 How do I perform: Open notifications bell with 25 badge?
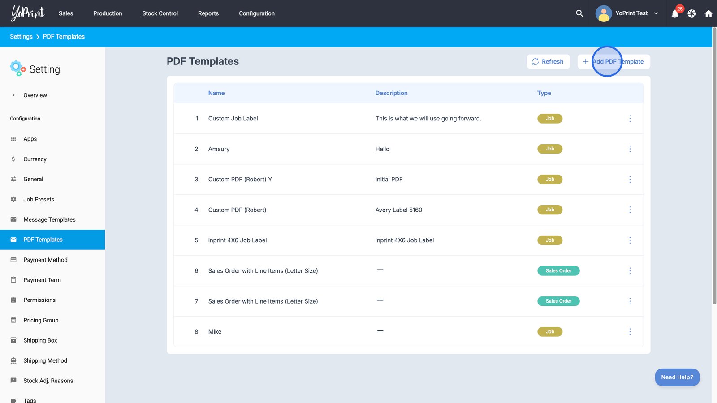pyautogui.click(x=675, y=13)
